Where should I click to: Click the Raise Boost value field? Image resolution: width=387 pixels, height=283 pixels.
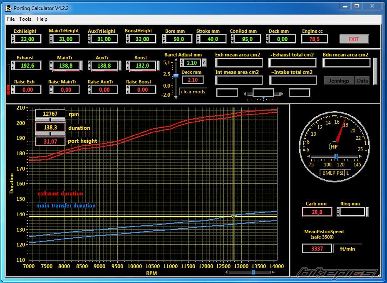[x=142, y=90]
